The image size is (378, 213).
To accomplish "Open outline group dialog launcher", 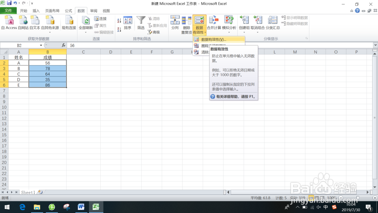I will 307,38.
